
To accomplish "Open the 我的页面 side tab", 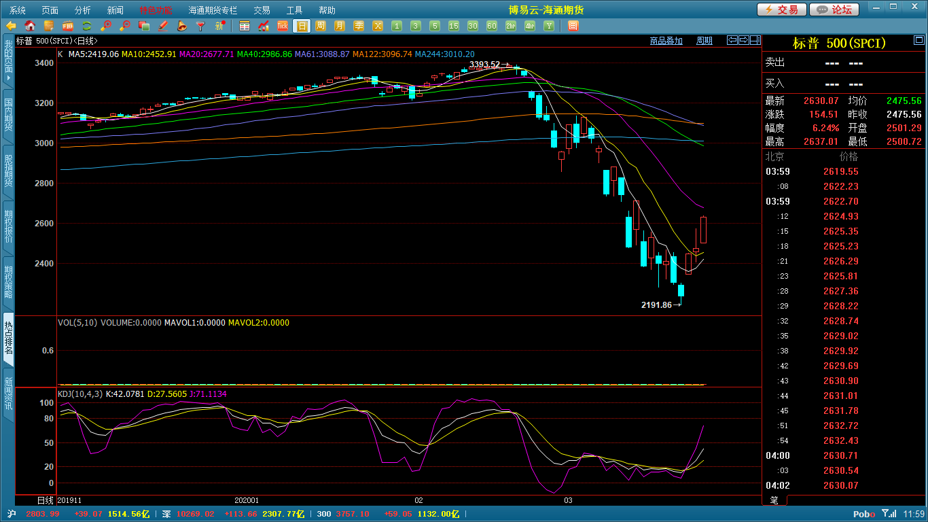I will (7, 61).
